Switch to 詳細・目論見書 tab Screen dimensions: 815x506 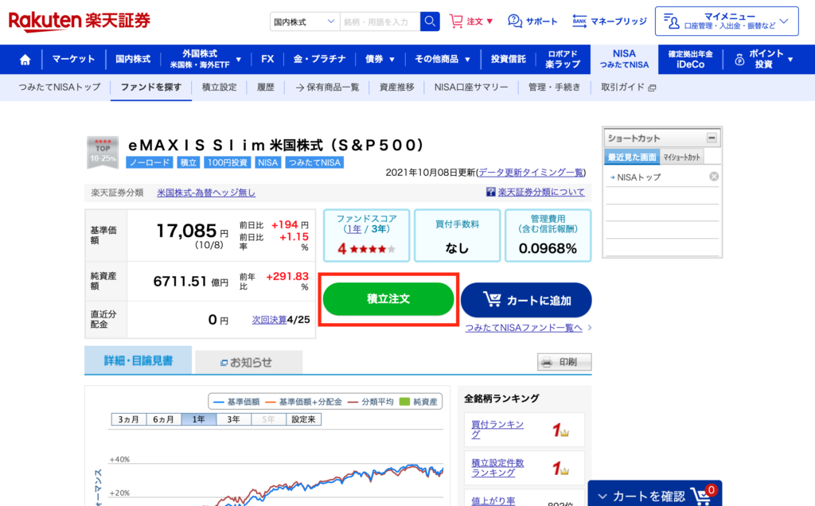[x=138, y=360]
